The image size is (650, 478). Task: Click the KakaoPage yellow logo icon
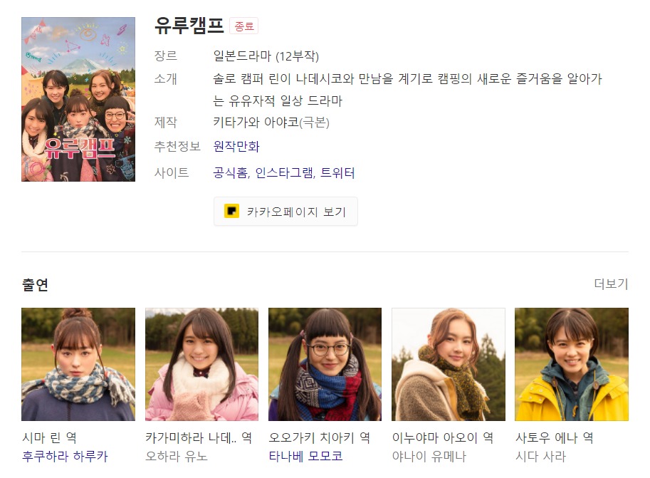click(x=231, y=211)
